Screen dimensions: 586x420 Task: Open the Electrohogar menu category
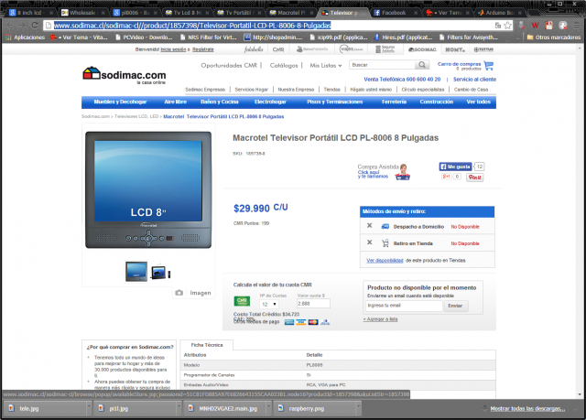coord(270,102)
